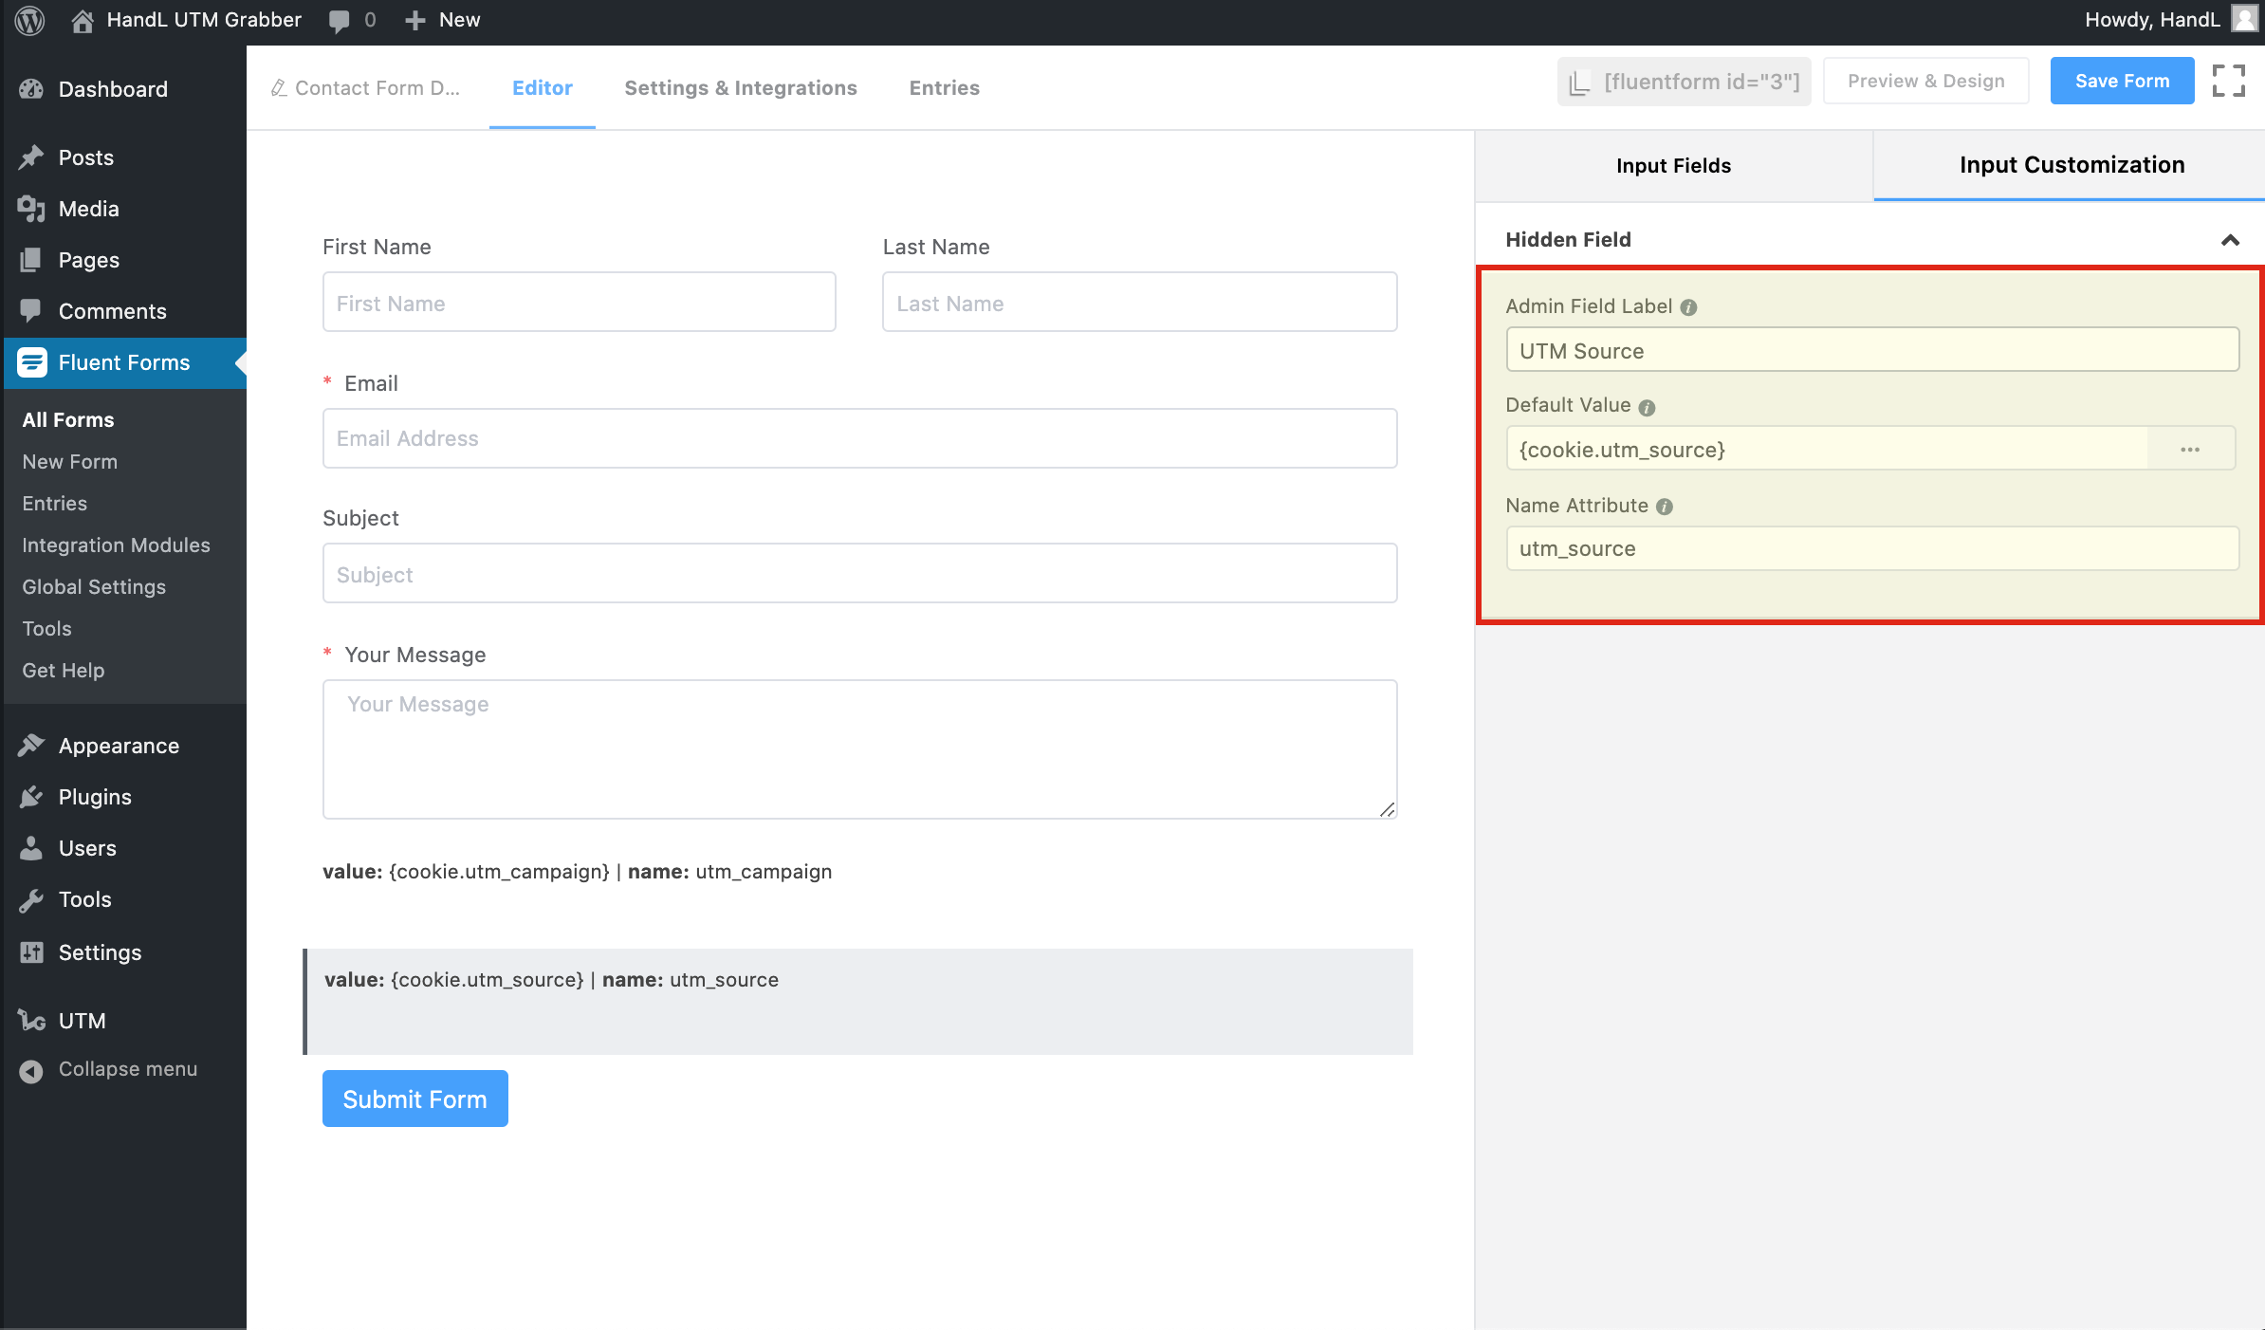Viewport: 2265px width, 1330px height.
Task: Click Admin Field Label info icon
Action: [x=1688, y=307]
